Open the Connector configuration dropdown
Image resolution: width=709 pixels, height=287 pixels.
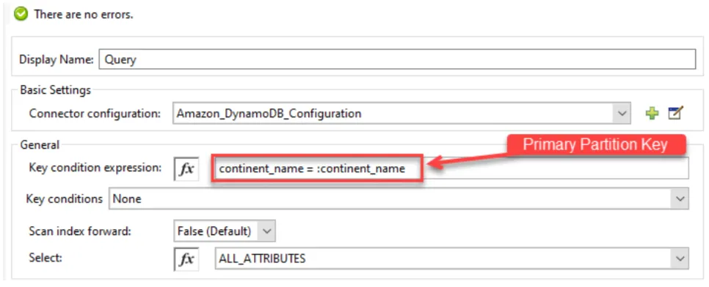click(622, 113)
